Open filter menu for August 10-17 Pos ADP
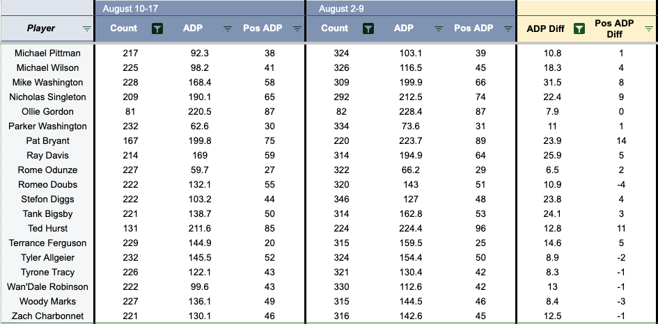The height and width of the screenshot is (324, 658). pos(297,29)
